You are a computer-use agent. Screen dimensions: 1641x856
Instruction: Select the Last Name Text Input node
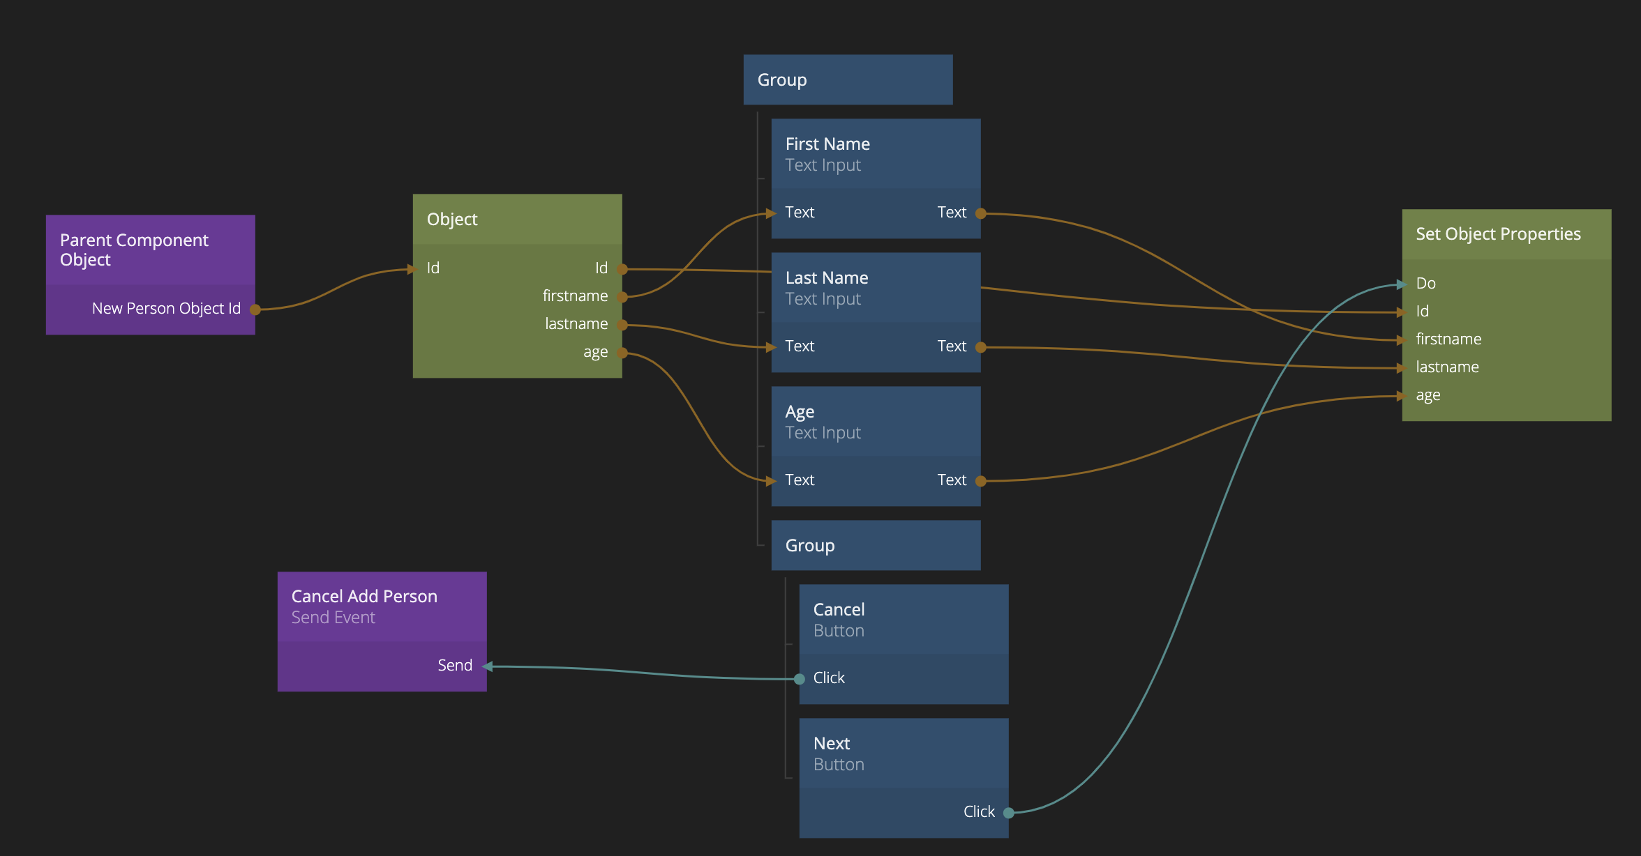(876, 288)
